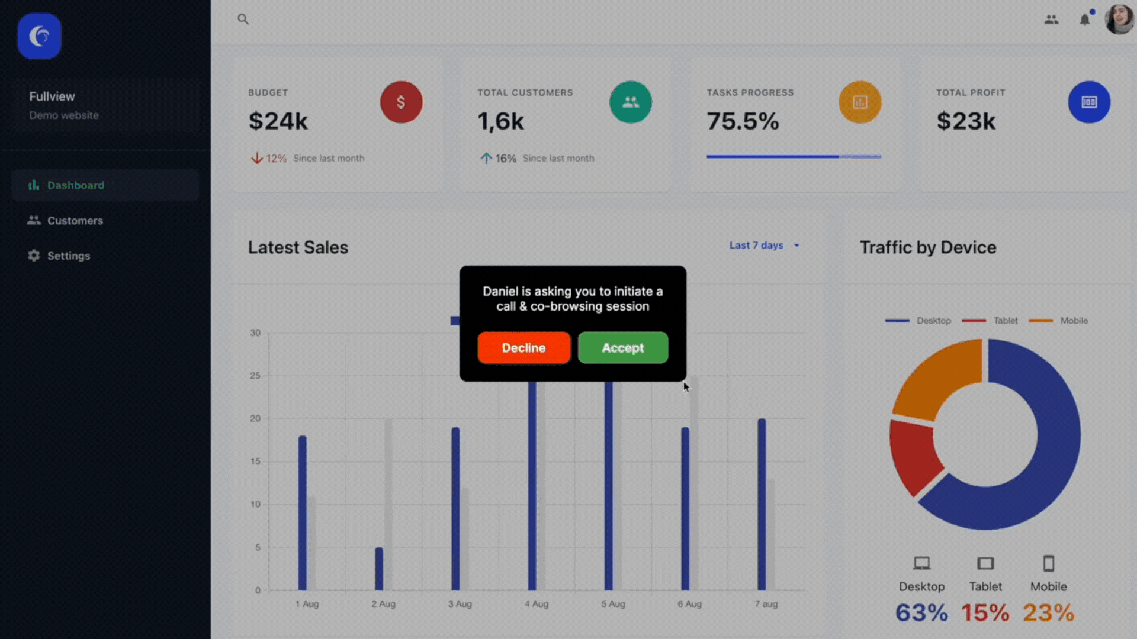Go to Settings from the sidebar
This screenshot has height=639, width=1137.
tap(68, 256)
